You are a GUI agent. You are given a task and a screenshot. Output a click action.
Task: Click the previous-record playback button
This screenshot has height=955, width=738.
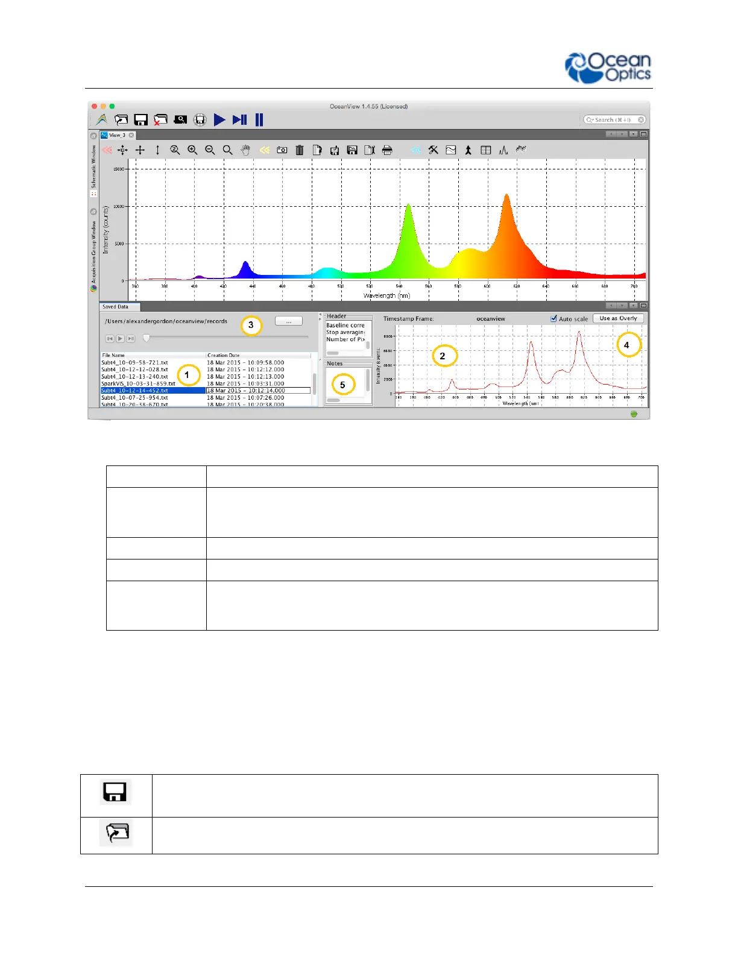(110, 339)
